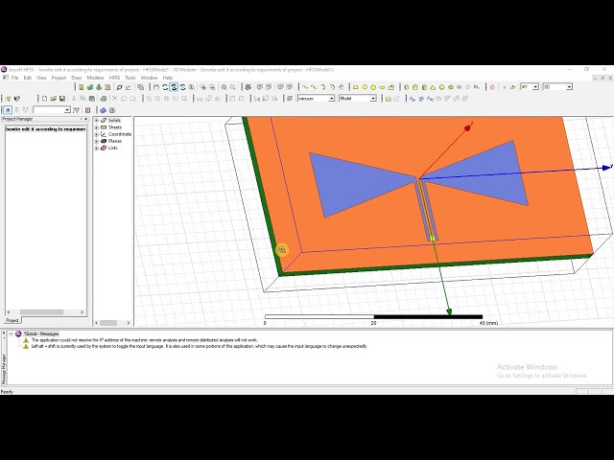The image size is (614, 460).
Task: Click the Zoom Out magnifier icon
Action: coord(232,87)
